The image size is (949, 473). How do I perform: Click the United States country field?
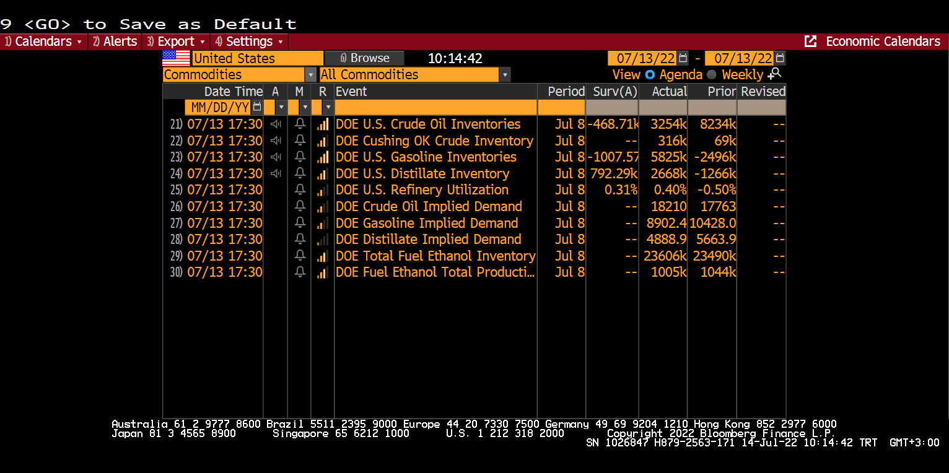tap(258, 58)
